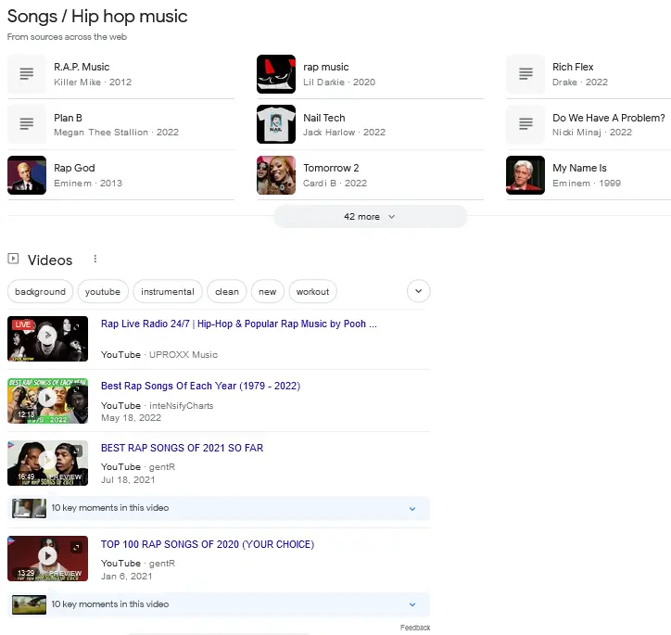Image resolution: width=671 pixels, height=635 pixels.
Task: Click the Videos section heading
Action: pos(50,260)
